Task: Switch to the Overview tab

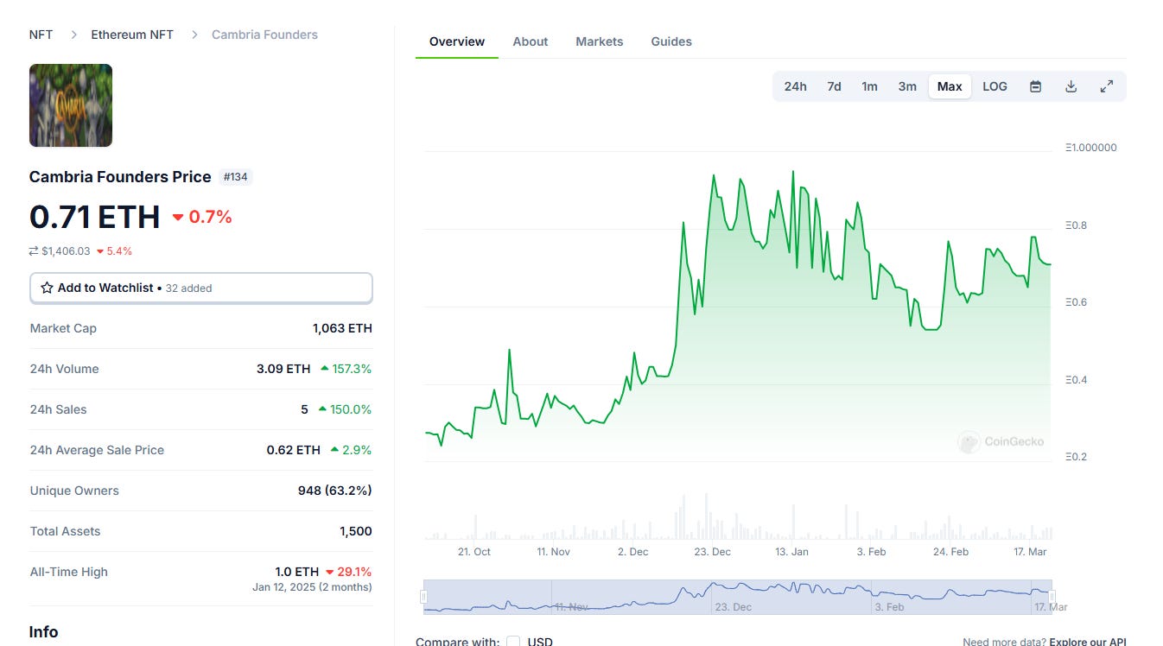Action: 457,41
